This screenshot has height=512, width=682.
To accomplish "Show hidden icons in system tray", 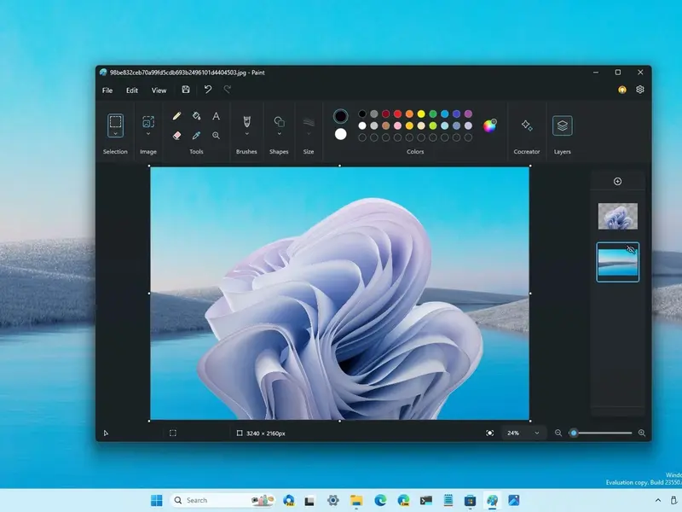I will (x=658, y=500).
